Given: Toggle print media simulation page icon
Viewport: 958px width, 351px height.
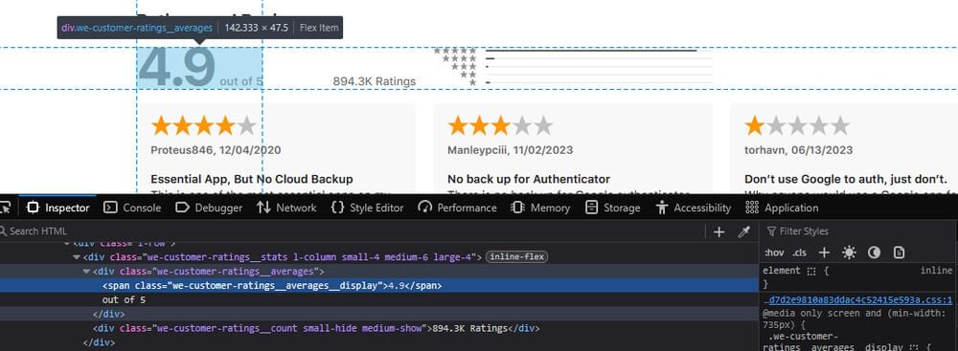Looking at the screenshot, I should pos(899,252).
